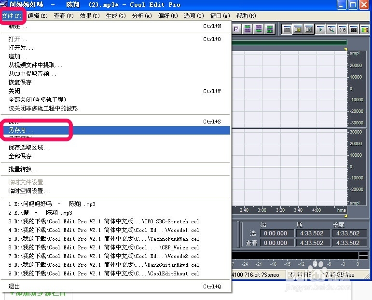
Task: Click the yellow marker triangle above waveform
Action: click(345, 49)
